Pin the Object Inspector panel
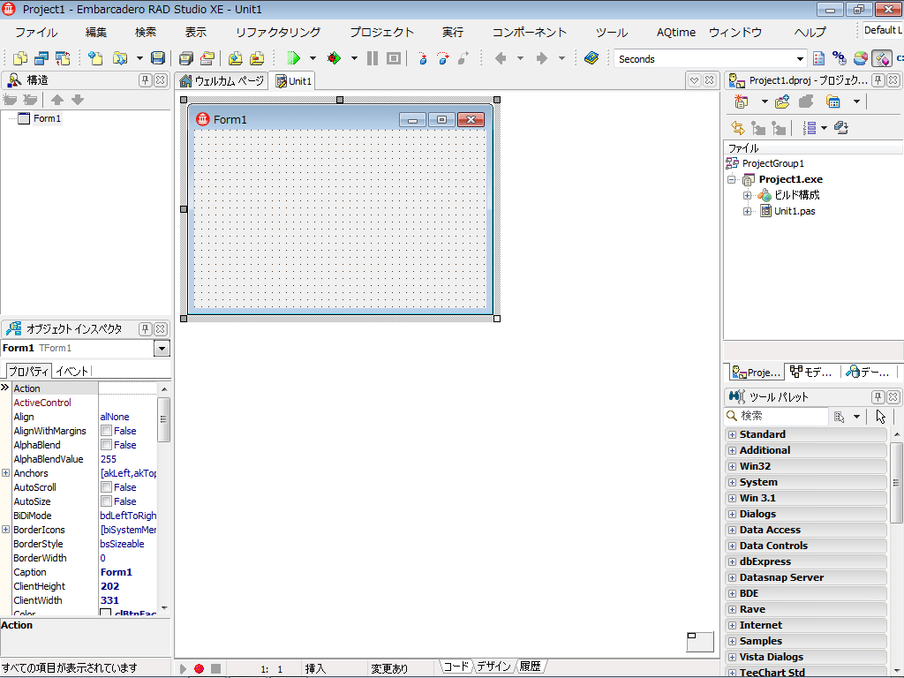Screen dimensions: 904x678 point(146,329)
